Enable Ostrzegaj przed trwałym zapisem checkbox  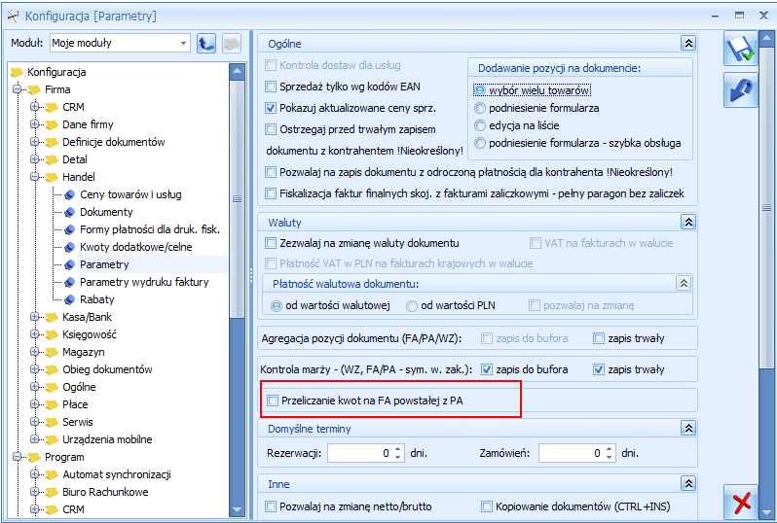coord(271,129)
